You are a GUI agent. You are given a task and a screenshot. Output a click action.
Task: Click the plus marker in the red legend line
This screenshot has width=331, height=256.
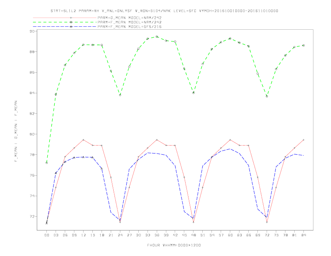point(71,18)
